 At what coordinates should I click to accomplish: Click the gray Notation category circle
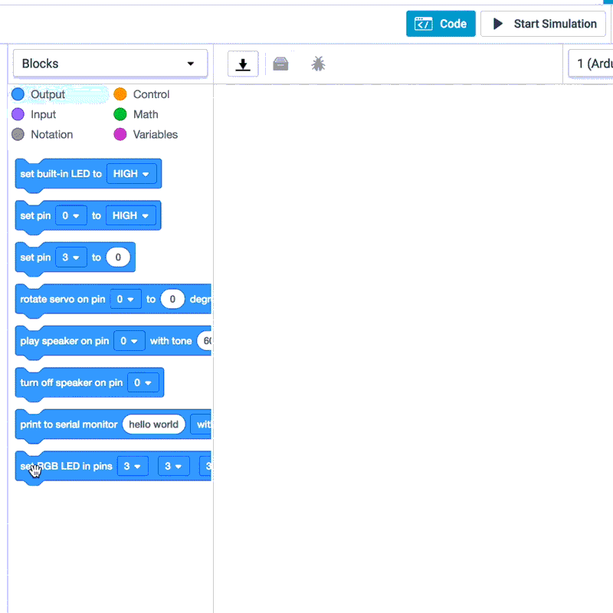[18, 134]
